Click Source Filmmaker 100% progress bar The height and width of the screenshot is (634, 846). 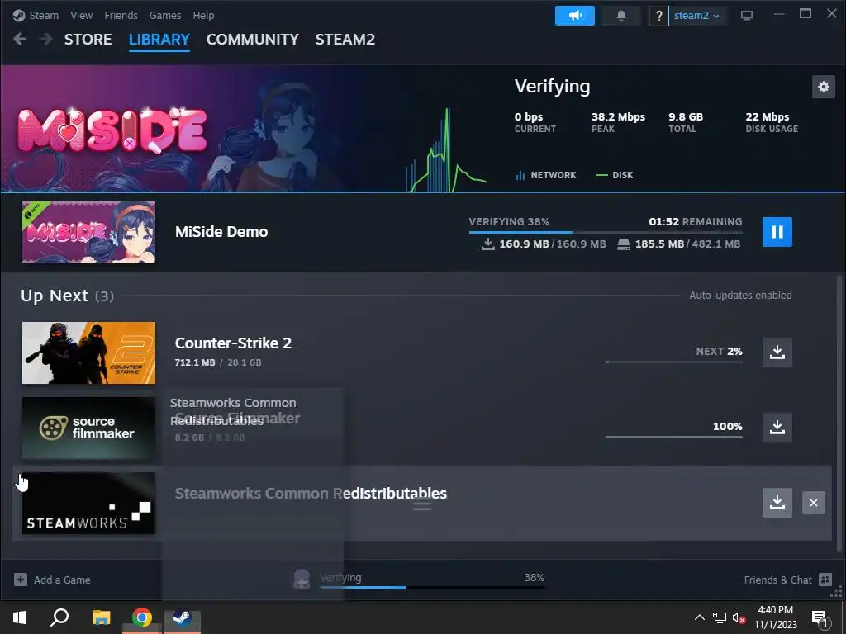tap(674, 438)
